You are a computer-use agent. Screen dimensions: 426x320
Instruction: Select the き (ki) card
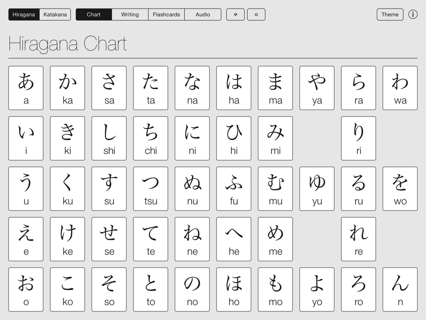[67, 138]
